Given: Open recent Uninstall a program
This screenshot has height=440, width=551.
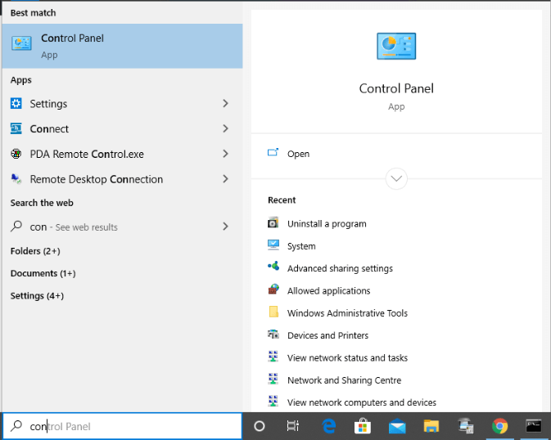Looking at the screenshot, I should tap(327, 224).
